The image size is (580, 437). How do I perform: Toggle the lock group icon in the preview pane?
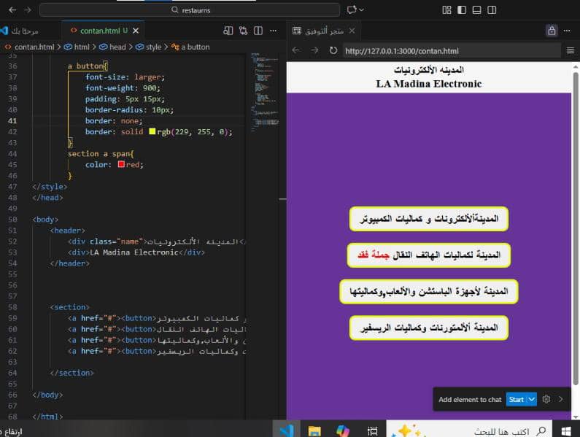click(x=552, y=31)
